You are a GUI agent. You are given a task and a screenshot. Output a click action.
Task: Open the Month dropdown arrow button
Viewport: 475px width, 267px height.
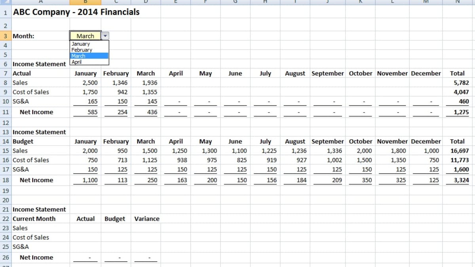105,36
